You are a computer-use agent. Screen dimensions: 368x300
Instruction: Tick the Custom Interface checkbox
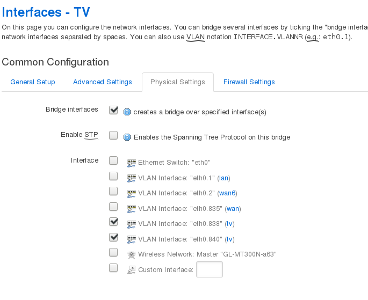point(113,268)
